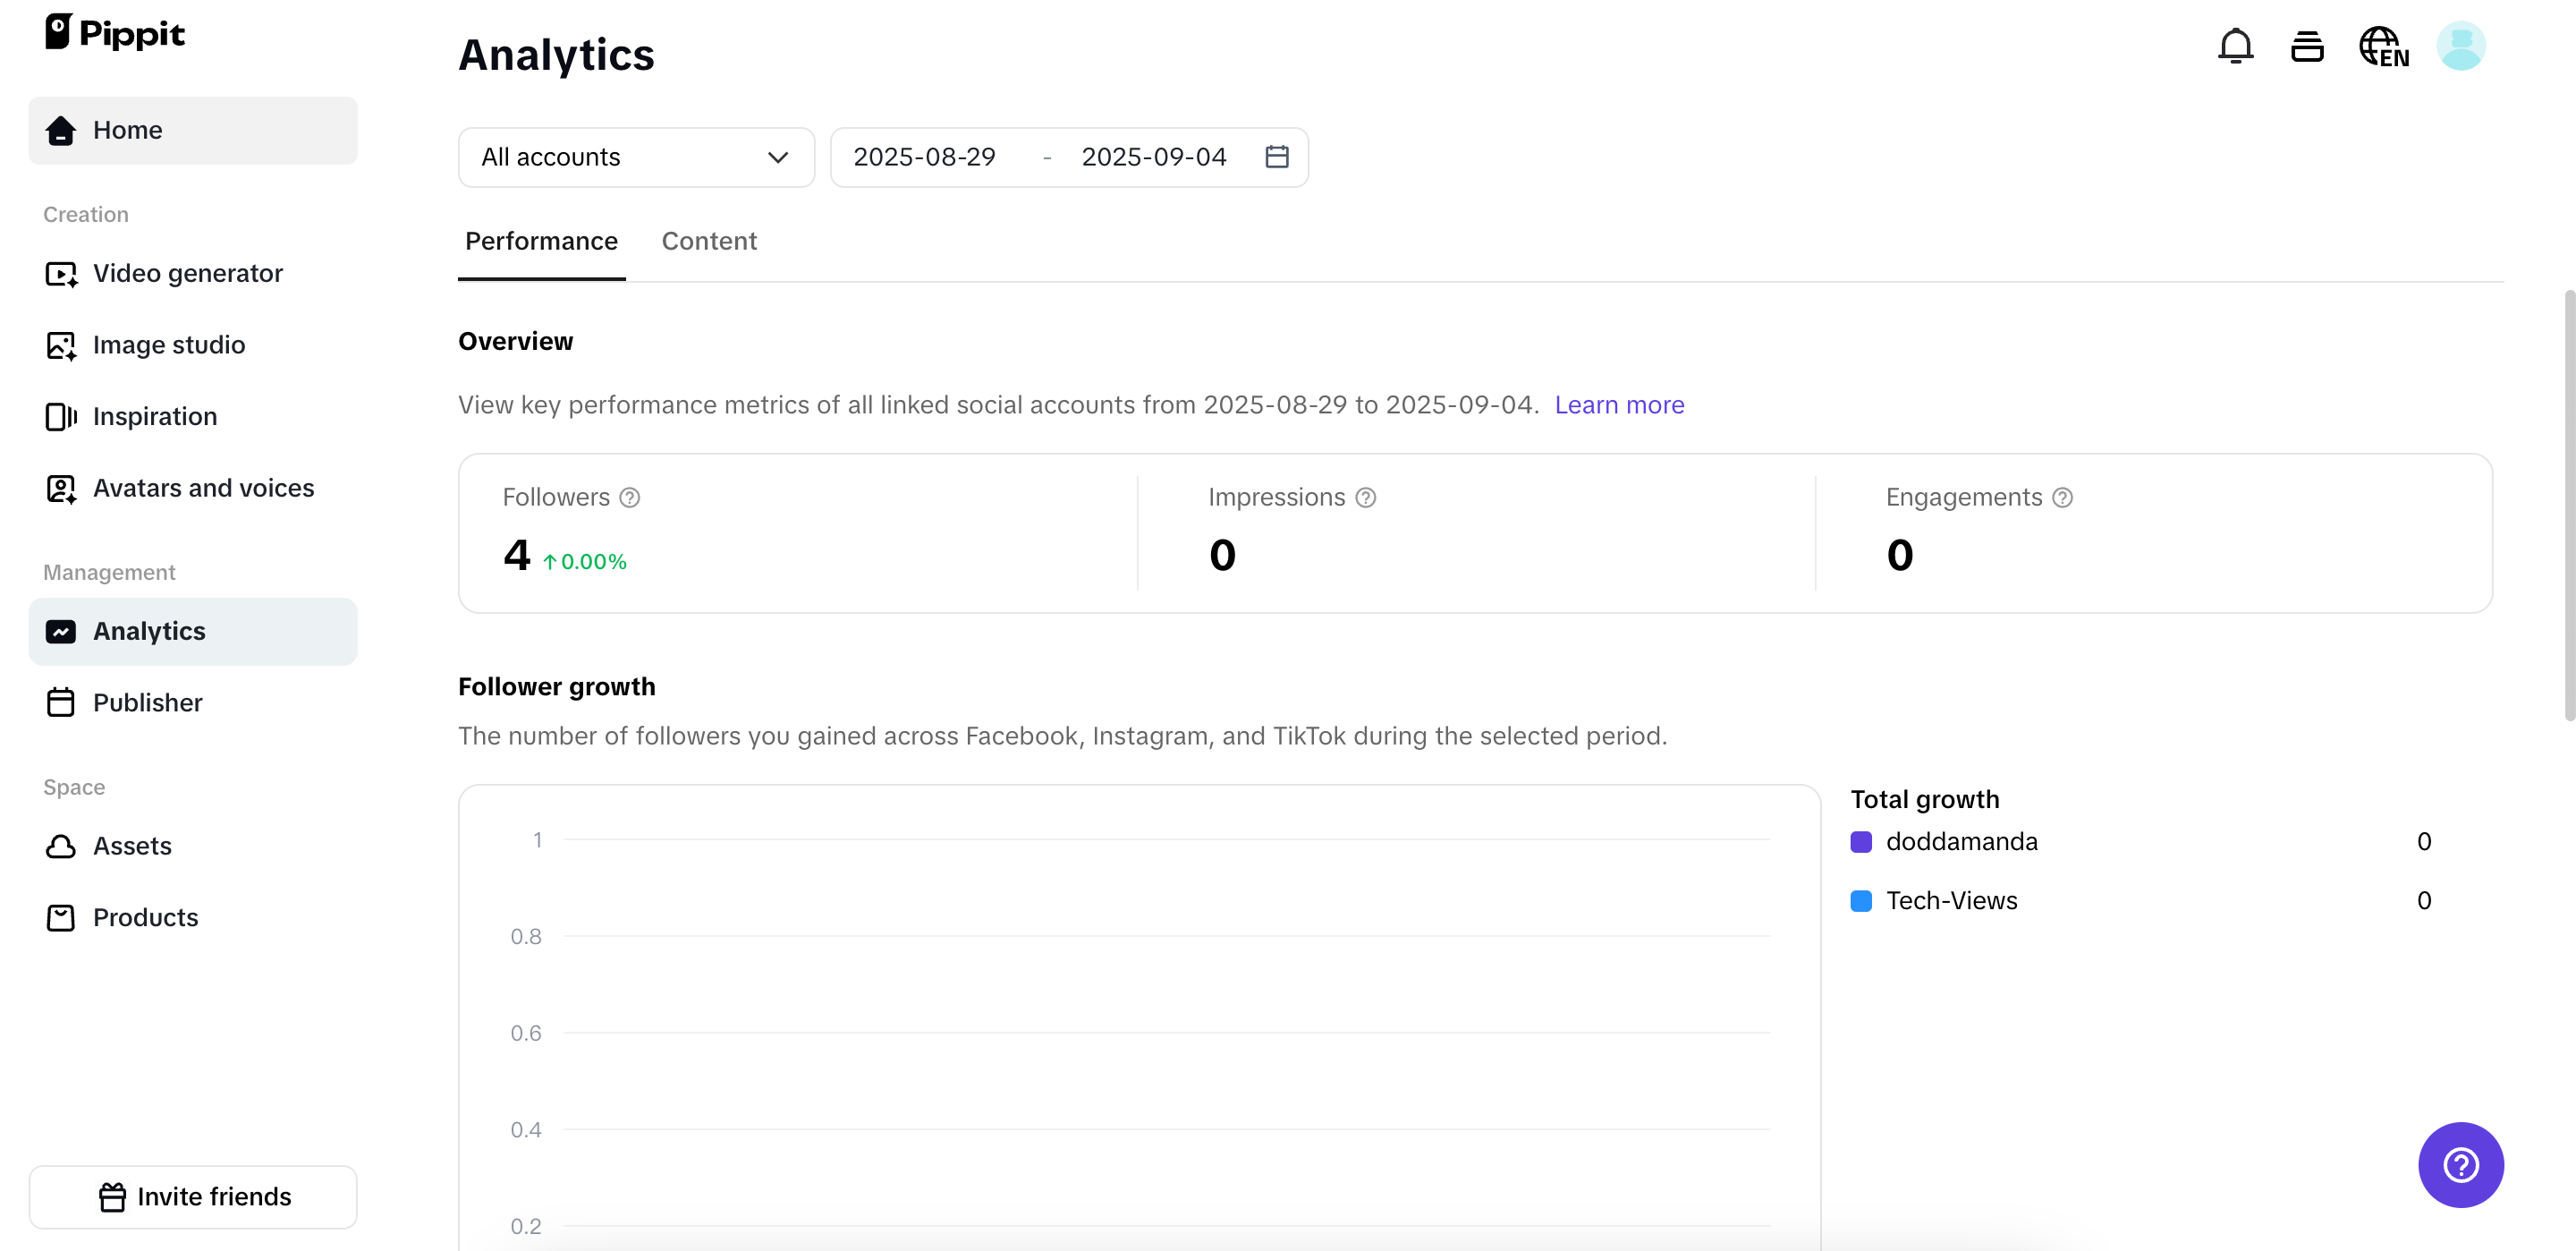Select the Performance tab
The height and width of the screenshot is (1251, 2576).
(x=541, y=242)
